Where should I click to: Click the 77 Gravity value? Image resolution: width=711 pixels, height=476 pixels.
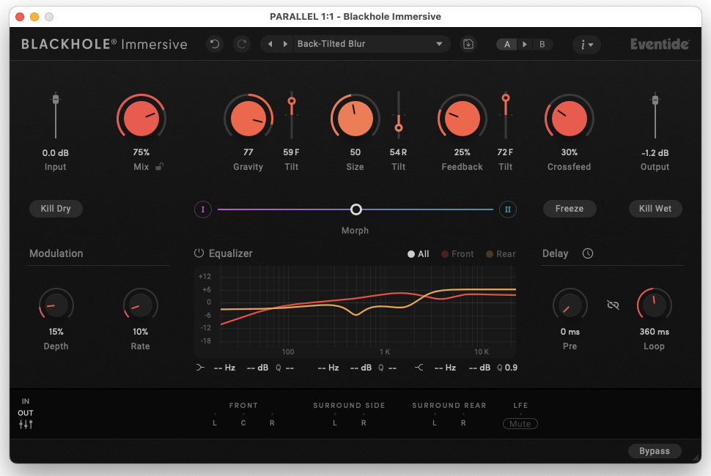[x=248, y=152]
